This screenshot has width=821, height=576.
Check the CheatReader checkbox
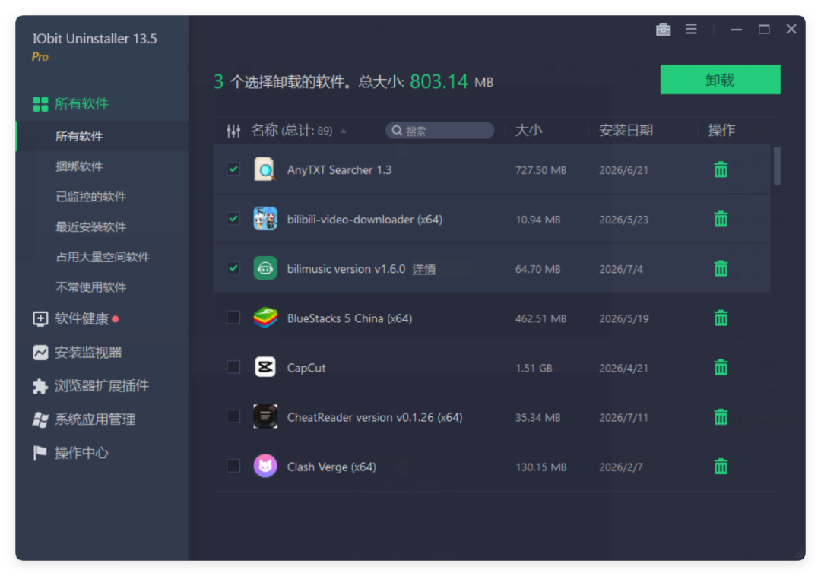click(233, 416)
